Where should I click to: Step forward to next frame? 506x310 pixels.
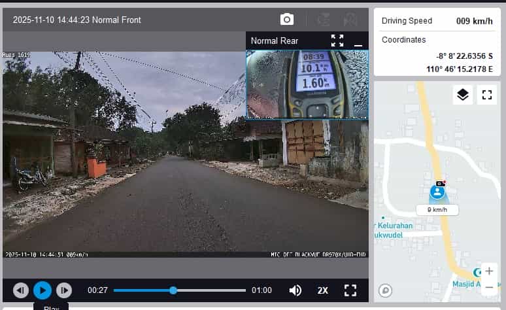(64, 290)
